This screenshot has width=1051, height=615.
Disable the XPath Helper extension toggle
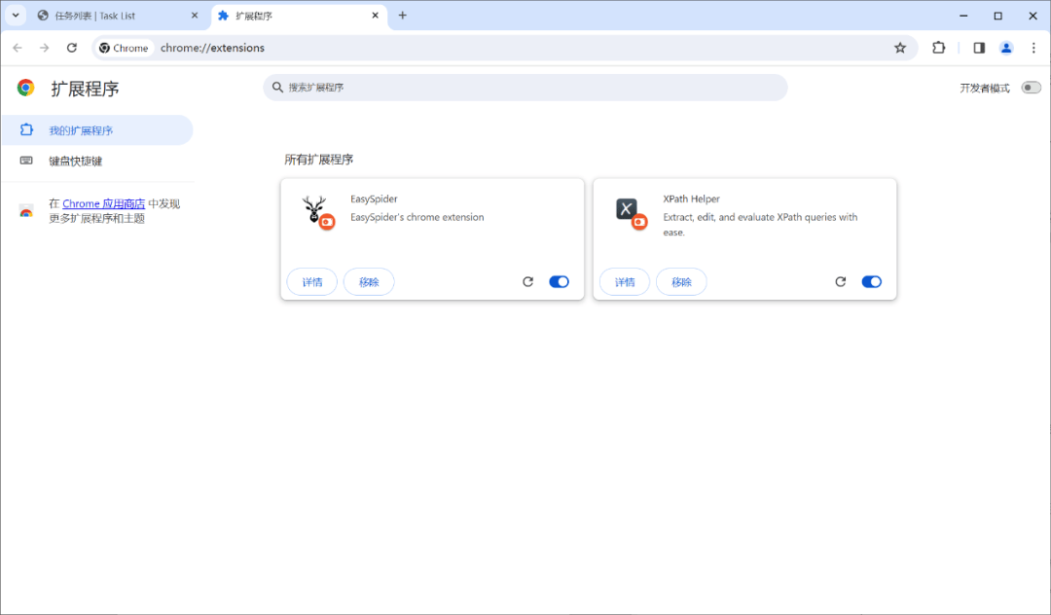pyautogui.click(x=871, y=282)
